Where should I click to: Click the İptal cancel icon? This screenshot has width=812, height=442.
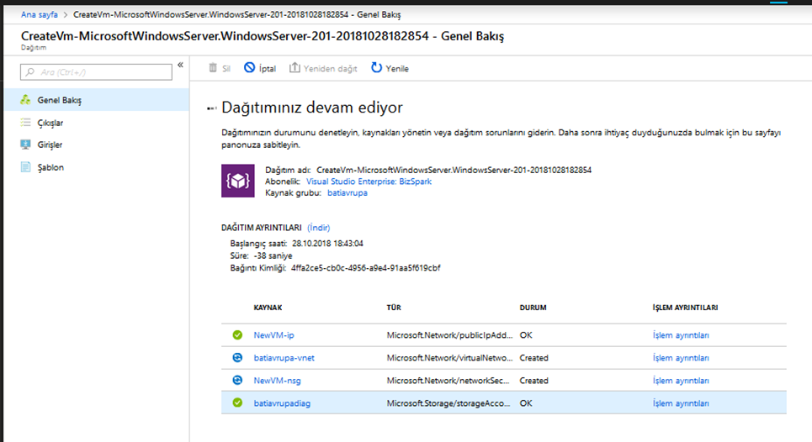pos(250,68)
